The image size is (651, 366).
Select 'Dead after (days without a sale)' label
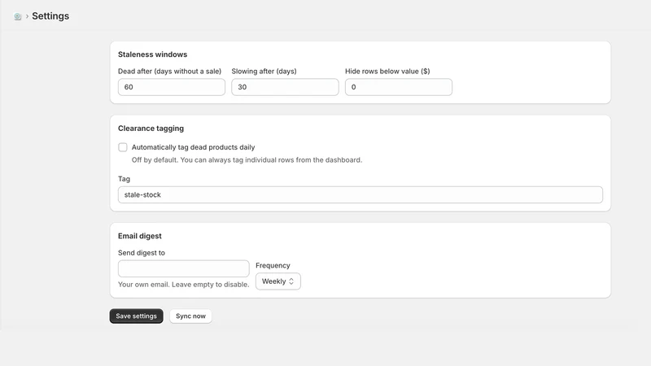[169, 71]
